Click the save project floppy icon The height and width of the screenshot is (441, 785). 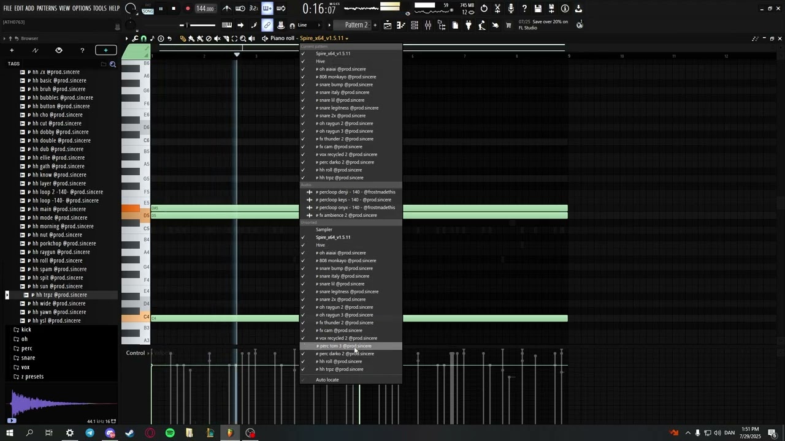[x=538, y=9]
